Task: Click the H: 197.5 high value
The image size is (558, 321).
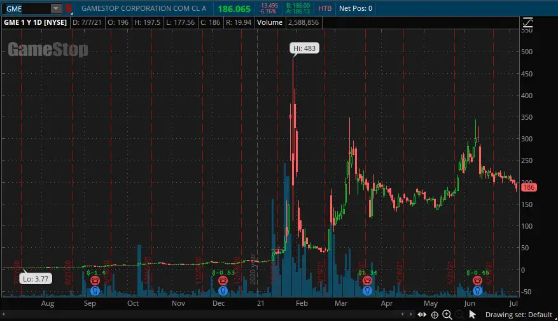Action: coord(148,22)
